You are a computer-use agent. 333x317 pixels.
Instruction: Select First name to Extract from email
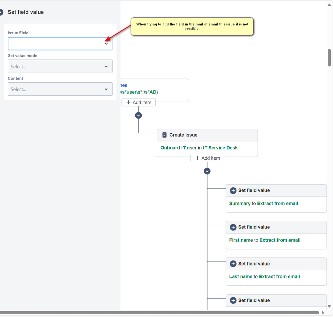[265, 240]
